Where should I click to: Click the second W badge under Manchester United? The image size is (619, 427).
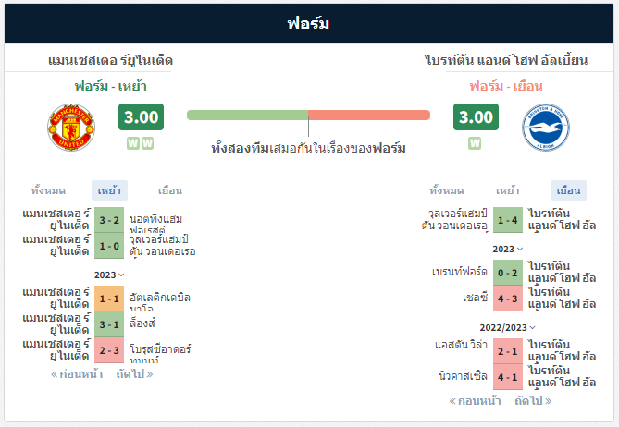[x=147, y=143]
